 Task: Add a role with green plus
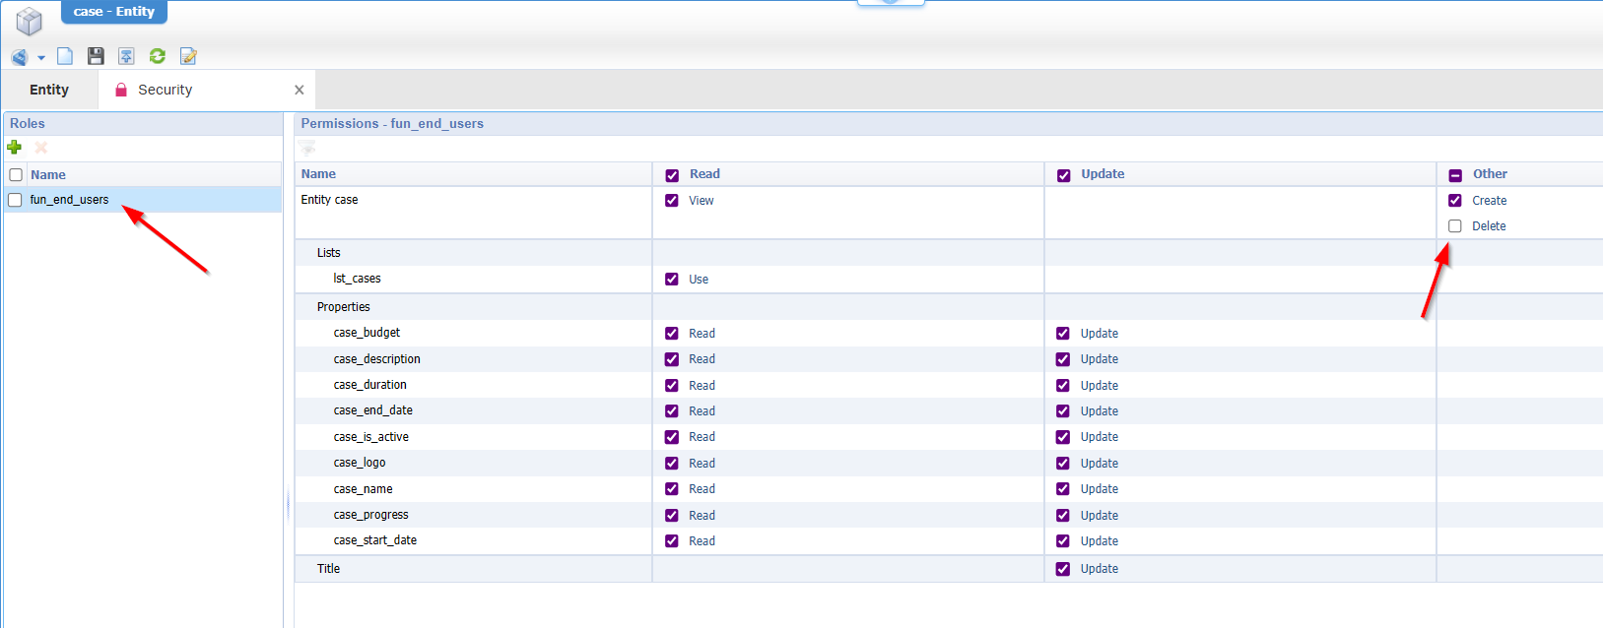pos(15,148)
